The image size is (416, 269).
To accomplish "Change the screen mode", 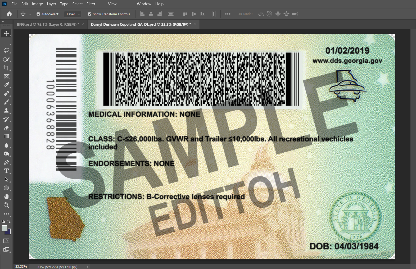I will [x=6, y=249].
